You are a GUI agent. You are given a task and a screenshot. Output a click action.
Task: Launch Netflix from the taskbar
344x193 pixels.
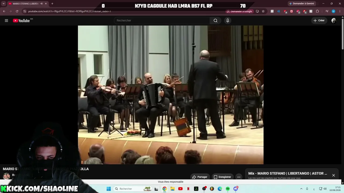[188, 189]
